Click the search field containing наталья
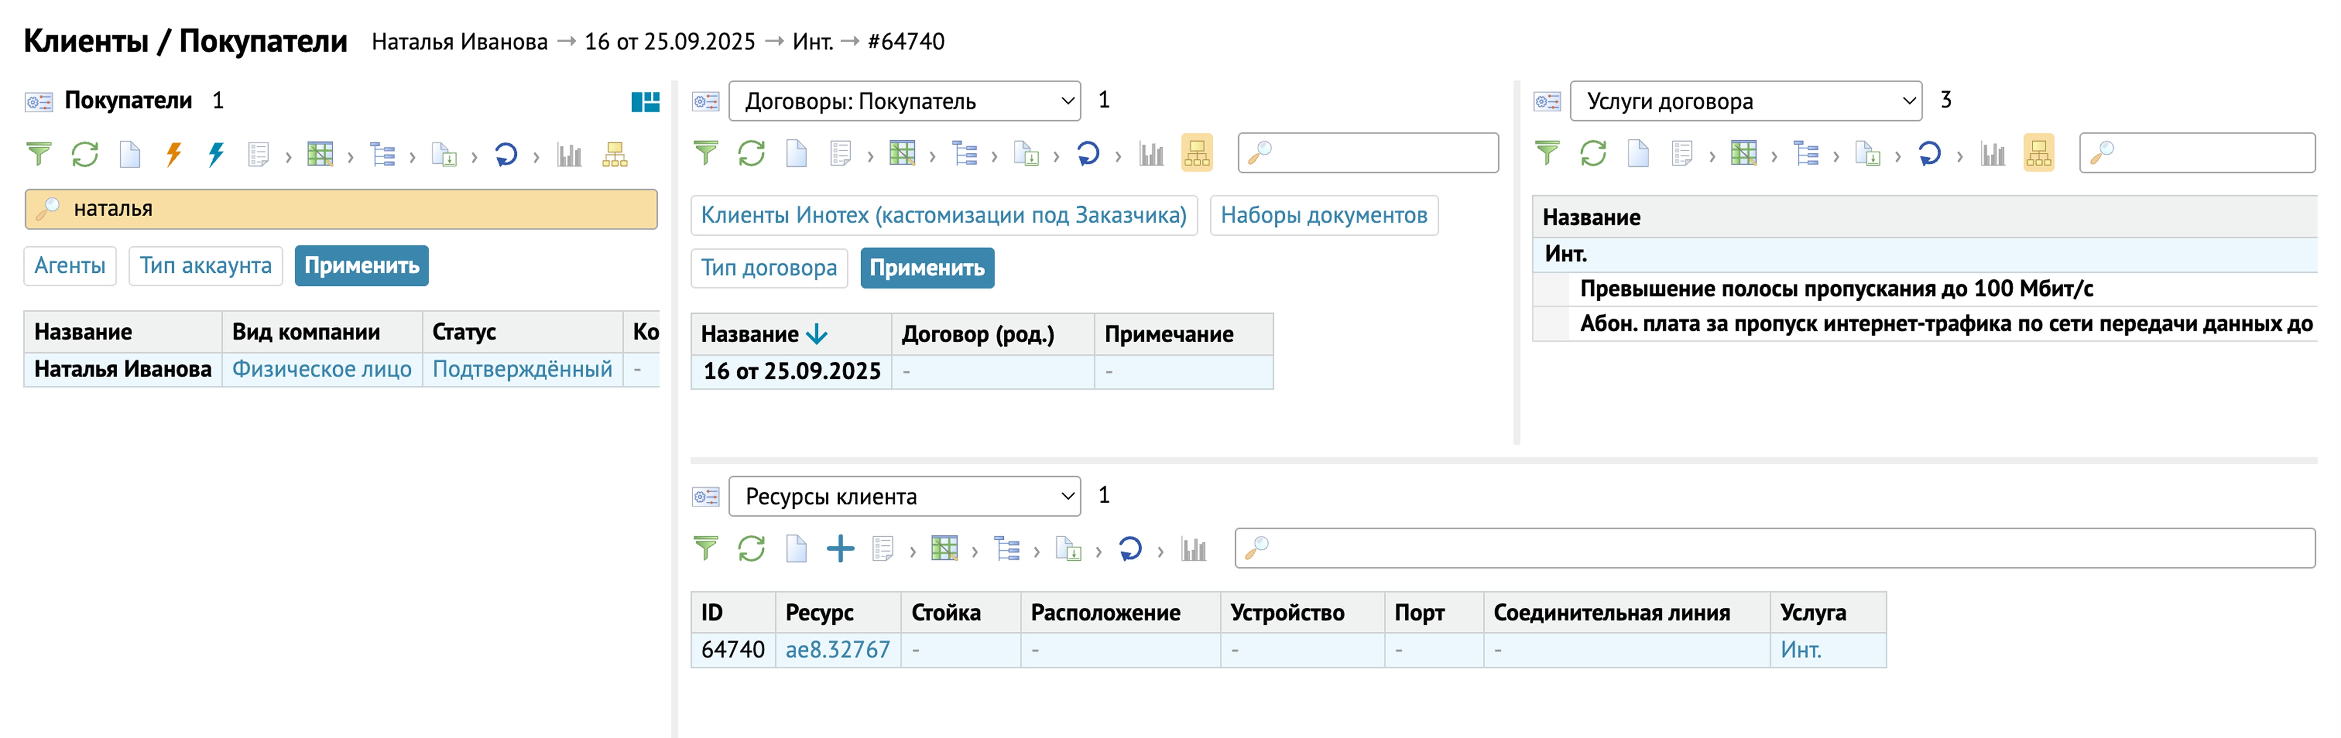 pyautogui.click(x=355, y=209)
